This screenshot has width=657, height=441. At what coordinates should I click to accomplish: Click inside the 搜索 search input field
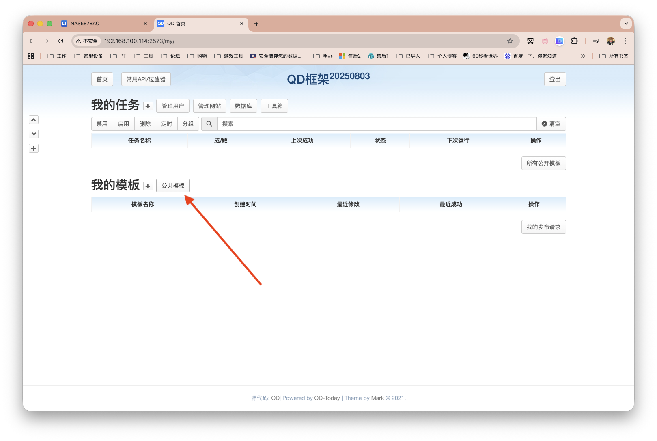click(x=325, y=124)
